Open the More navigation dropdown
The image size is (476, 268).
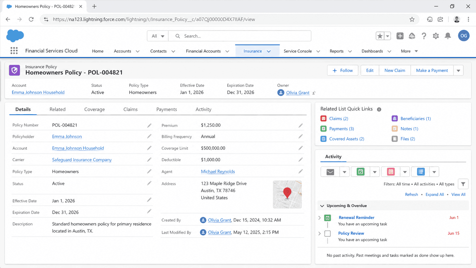click(409, 51)
